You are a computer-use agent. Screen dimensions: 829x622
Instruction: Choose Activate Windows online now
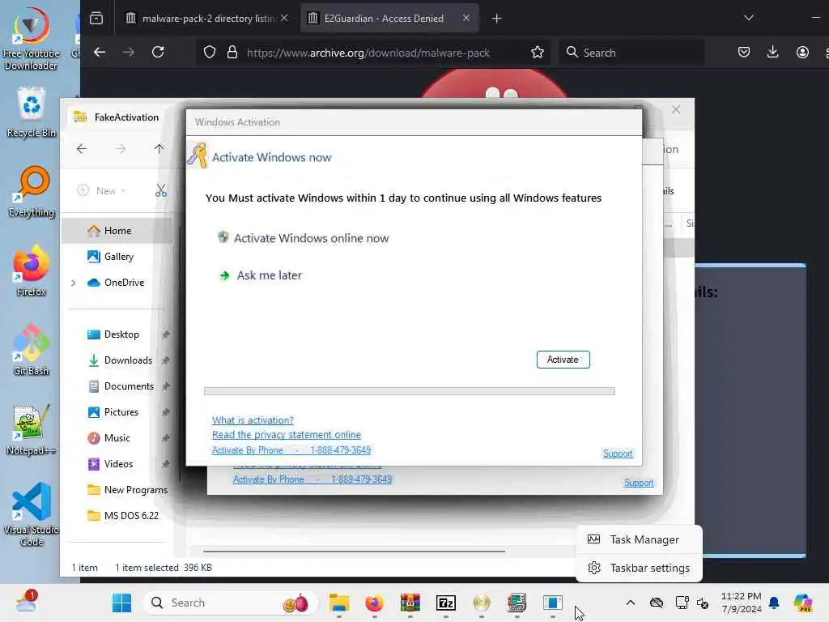coord(303,238)
